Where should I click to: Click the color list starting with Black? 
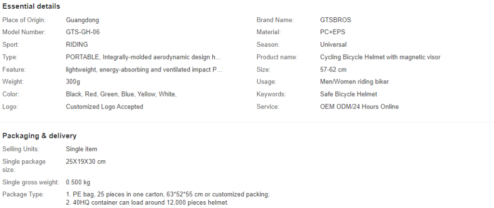[x=121, y=94]
